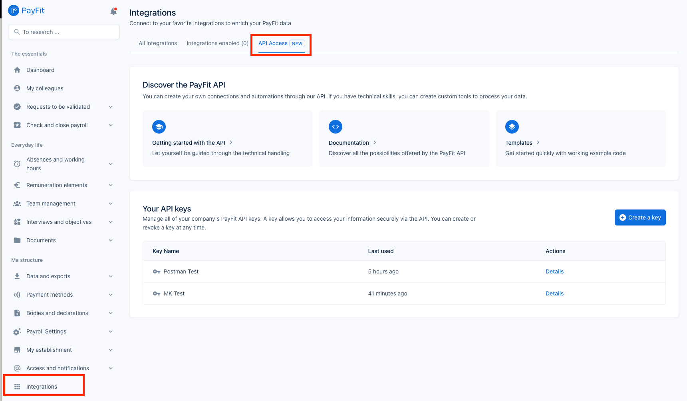The image size is (687, 401).
Task: Click the Bodies and declarations file icon
Action: tap(17, 313)
